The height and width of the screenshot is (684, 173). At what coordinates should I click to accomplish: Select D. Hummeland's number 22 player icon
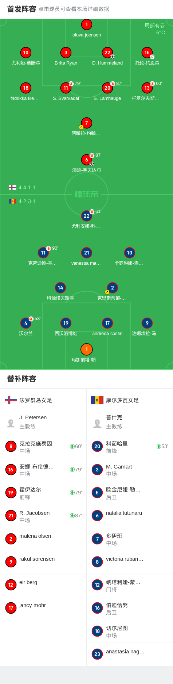(107, 53)
